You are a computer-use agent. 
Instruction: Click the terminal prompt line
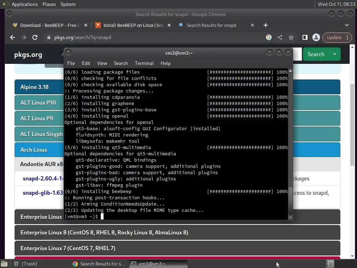(x=176, y=216)
